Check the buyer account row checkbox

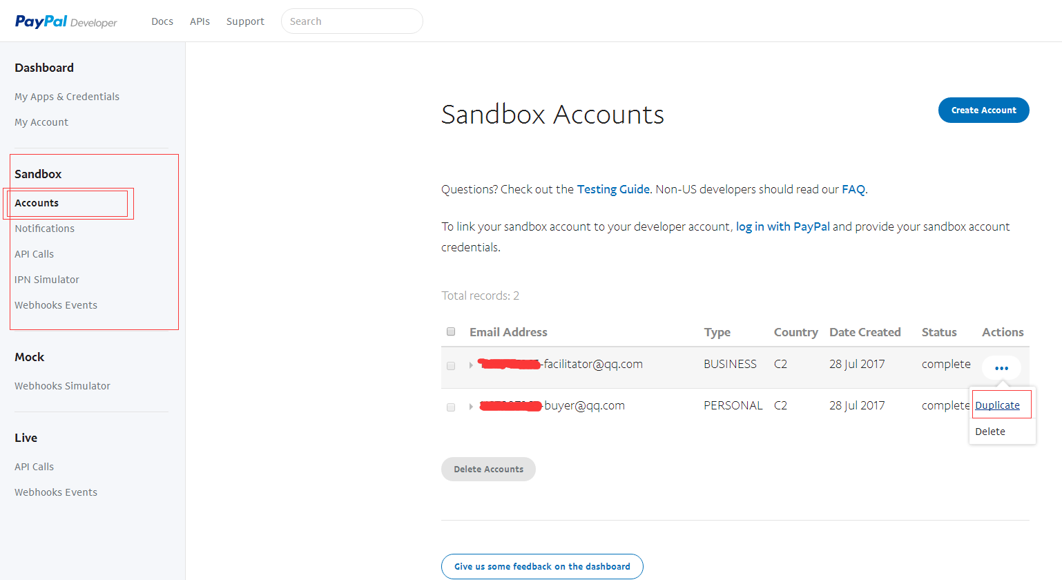coord(451,407)
